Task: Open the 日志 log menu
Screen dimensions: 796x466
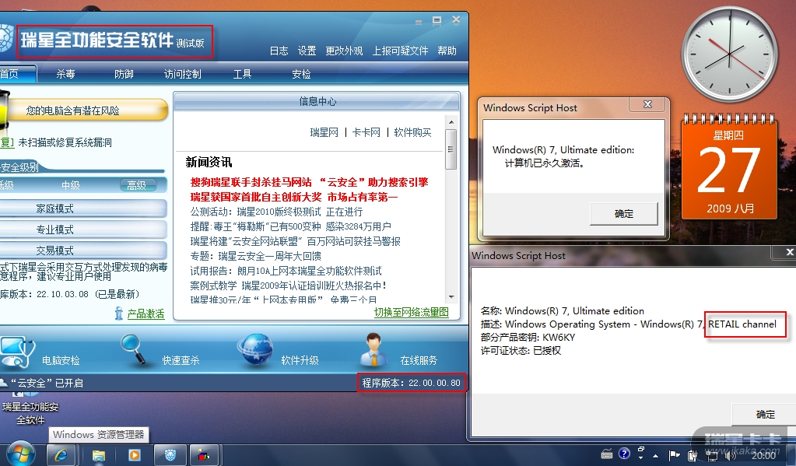Action: click(279, 51)
